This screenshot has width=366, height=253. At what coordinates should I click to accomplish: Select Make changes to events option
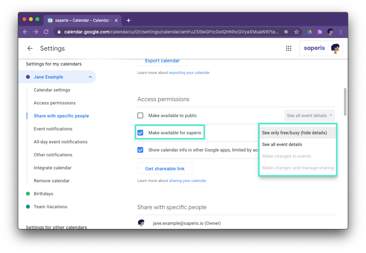coord(297,156)
